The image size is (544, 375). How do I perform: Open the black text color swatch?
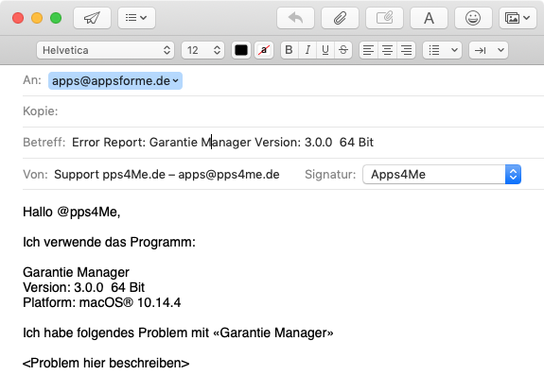(241, 50)
